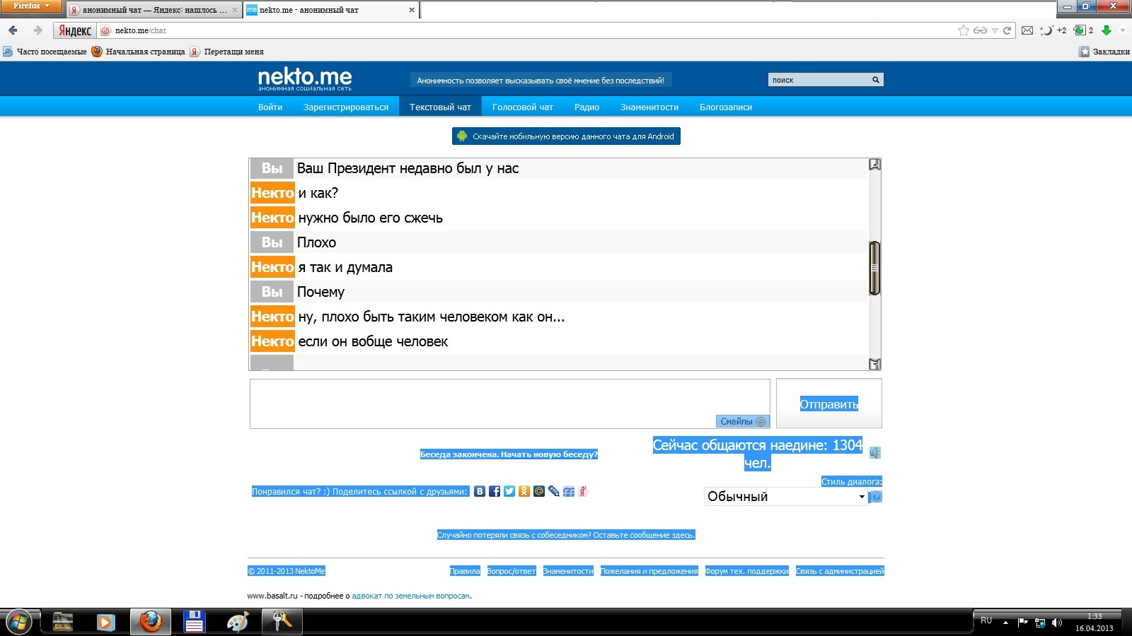
Task: Go forward to next page
Action: [37, 30]
